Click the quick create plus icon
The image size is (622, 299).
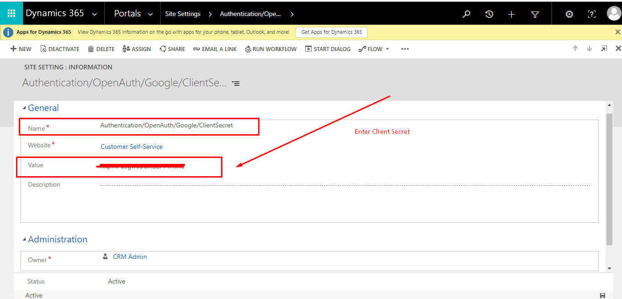[511, 14]
